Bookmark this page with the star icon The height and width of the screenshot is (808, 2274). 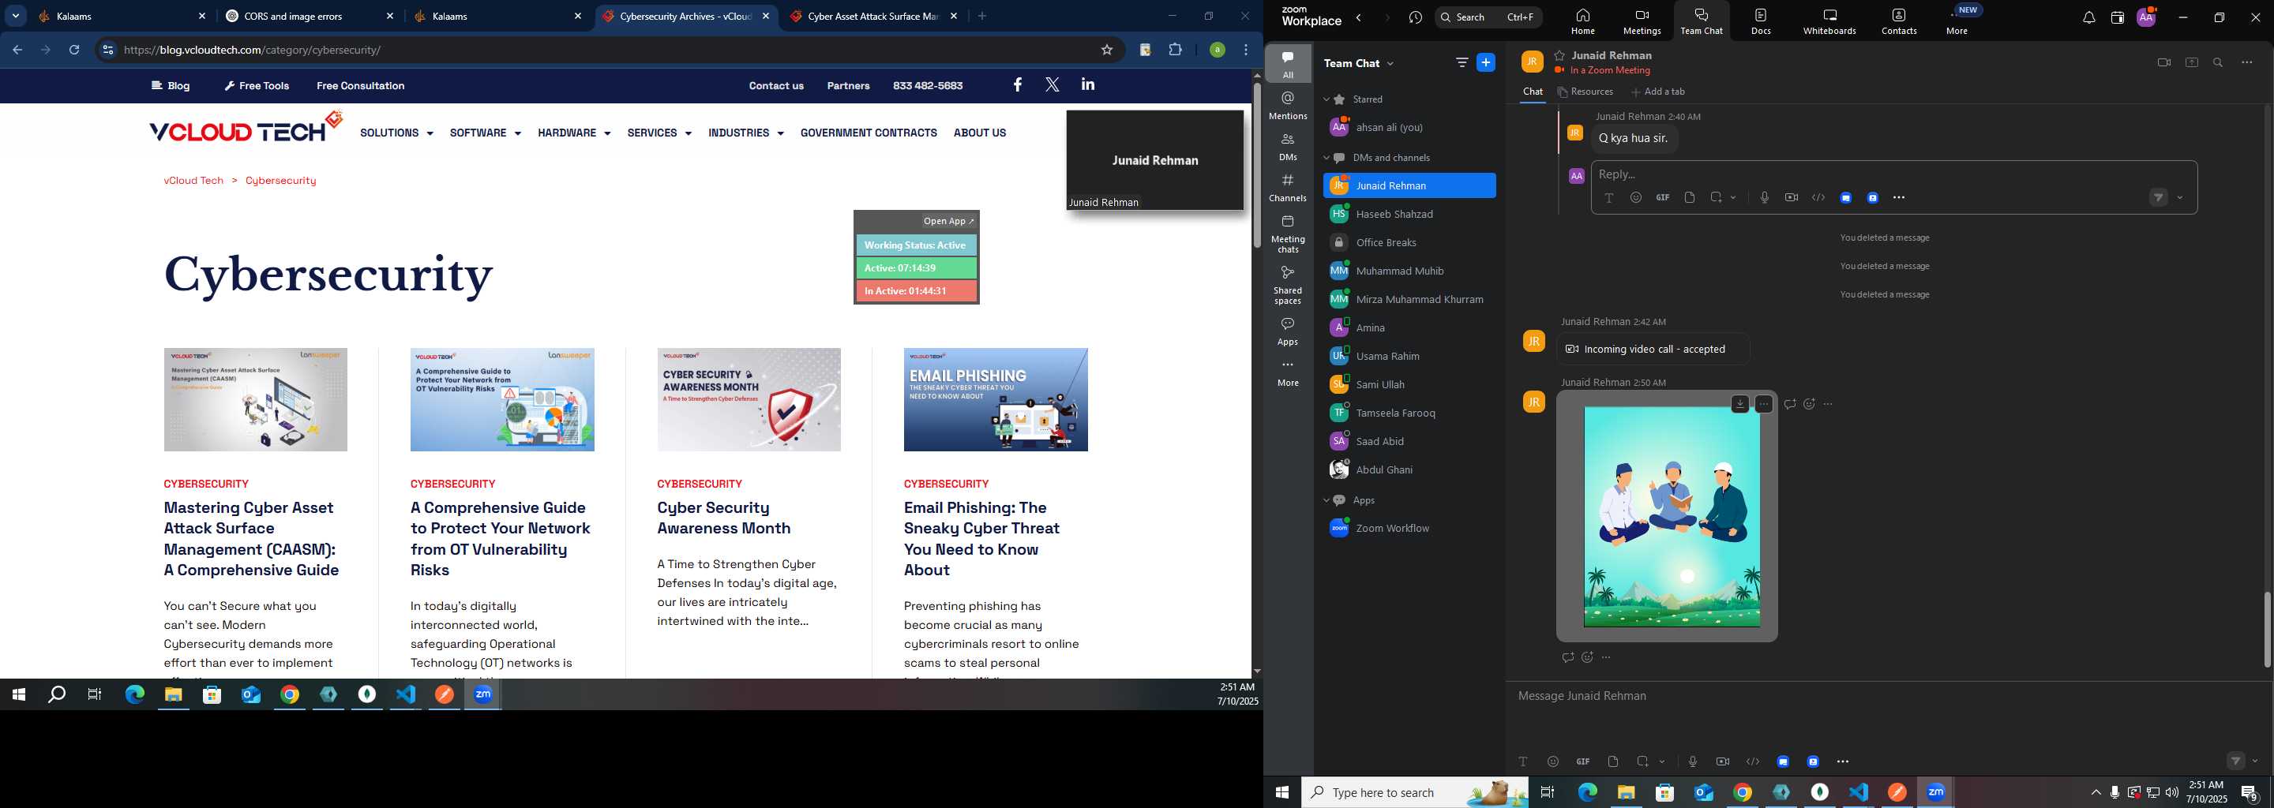1106,50
